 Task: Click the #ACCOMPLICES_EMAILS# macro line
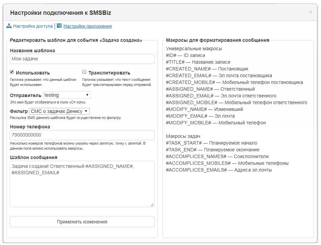click(x=219, y=170)
